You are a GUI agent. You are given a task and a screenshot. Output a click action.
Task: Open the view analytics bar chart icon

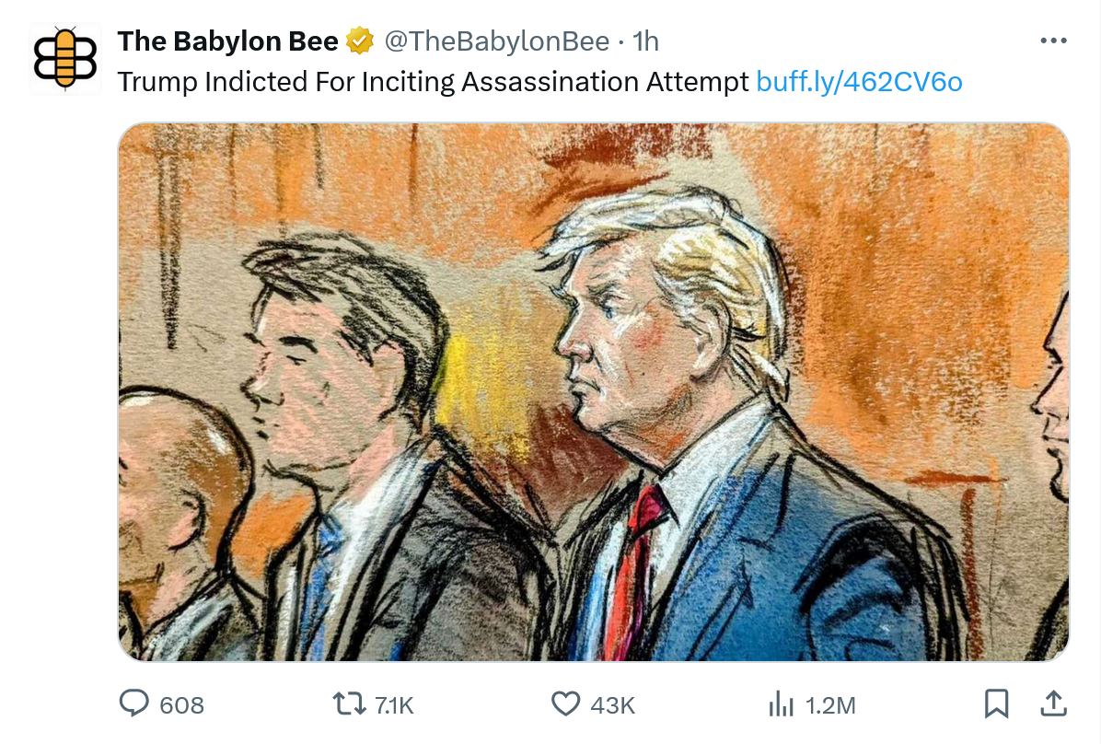coord(781,704)
